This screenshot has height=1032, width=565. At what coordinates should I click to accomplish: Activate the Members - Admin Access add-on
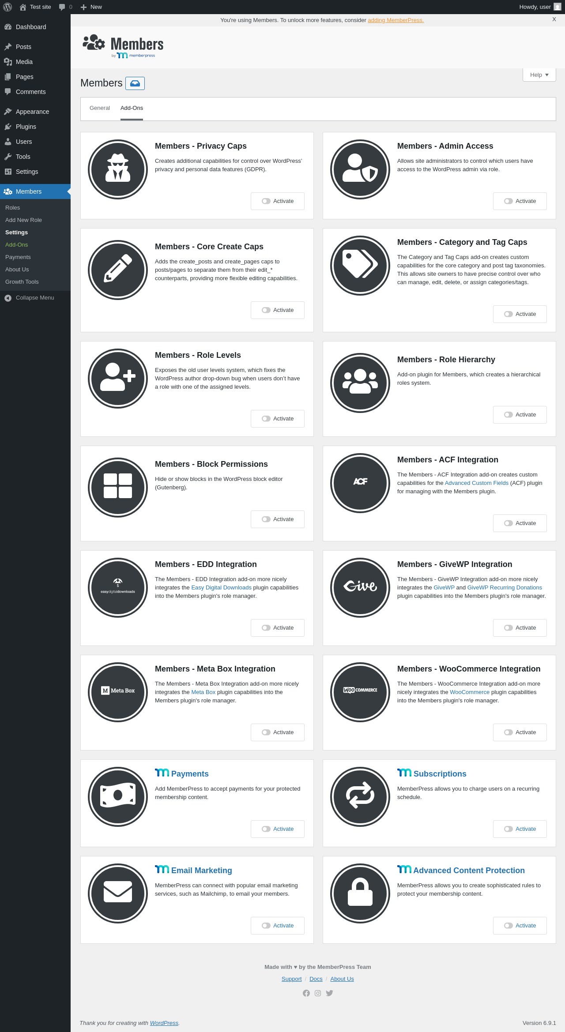(520, 201)
